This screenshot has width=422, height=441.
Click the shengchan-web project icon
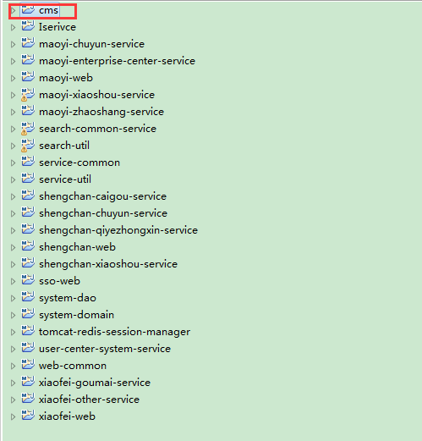[28, 246]
